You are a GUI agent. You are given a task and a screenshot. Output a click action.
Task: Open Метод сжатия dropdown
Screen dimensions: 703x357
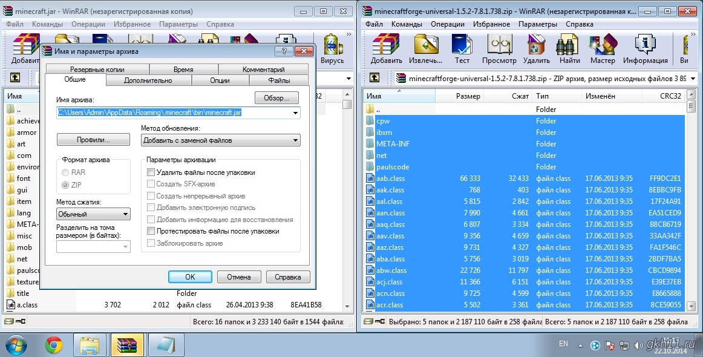(x=93, y=214)
